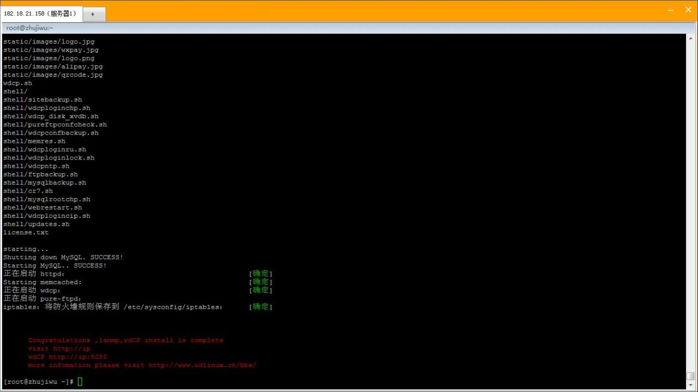Screen dimensions: 698x392
Task: Click the 正在启动 httpd: text
Action: (34, 274)
